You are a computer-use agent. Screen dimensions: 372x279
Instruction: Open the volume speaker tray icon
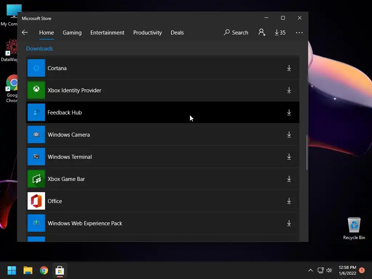(x=329, y=270)
